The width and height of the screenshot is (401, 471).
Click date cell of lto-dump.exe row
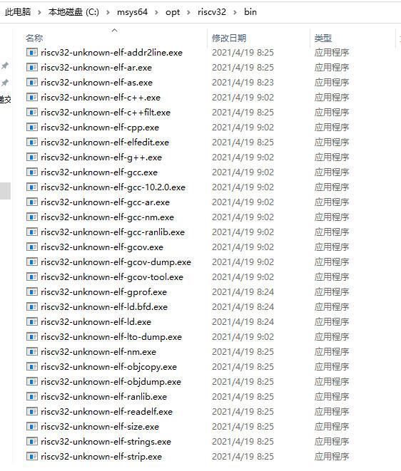[x=243, y=337]
